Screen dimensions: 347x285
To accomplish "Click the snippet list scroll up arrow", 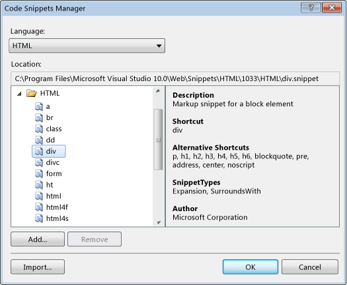I will [158, 91].
